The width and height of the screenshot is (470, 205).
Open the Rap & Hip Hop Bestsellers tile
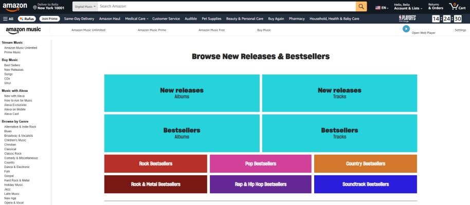[x=261, y=184]
